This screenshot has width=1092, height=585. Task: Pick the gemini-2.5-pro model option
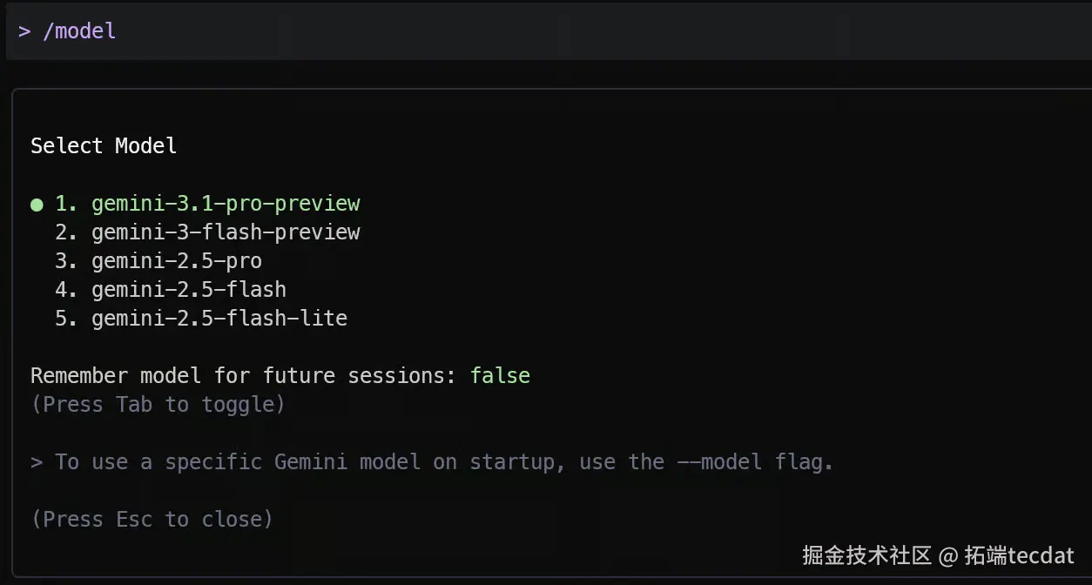177,261
